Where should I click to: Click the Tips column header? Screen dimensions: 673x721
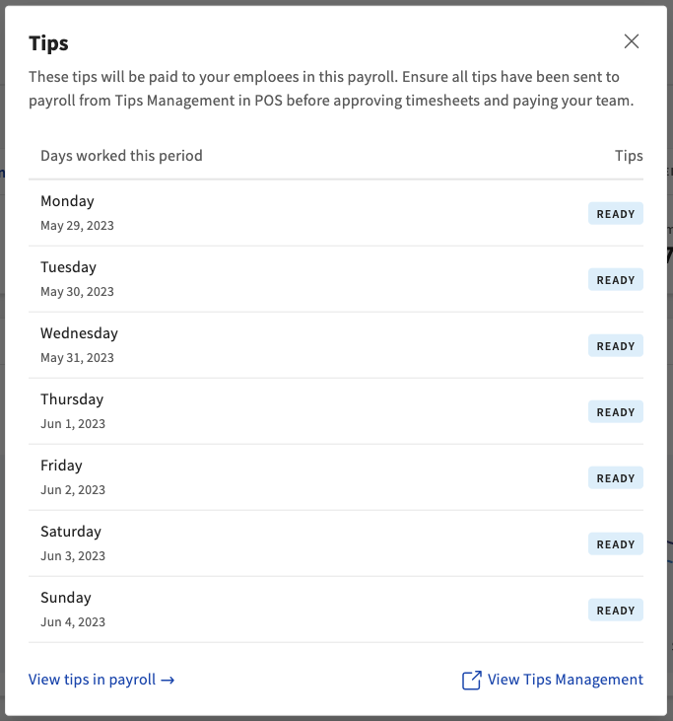tap(629, 156)
